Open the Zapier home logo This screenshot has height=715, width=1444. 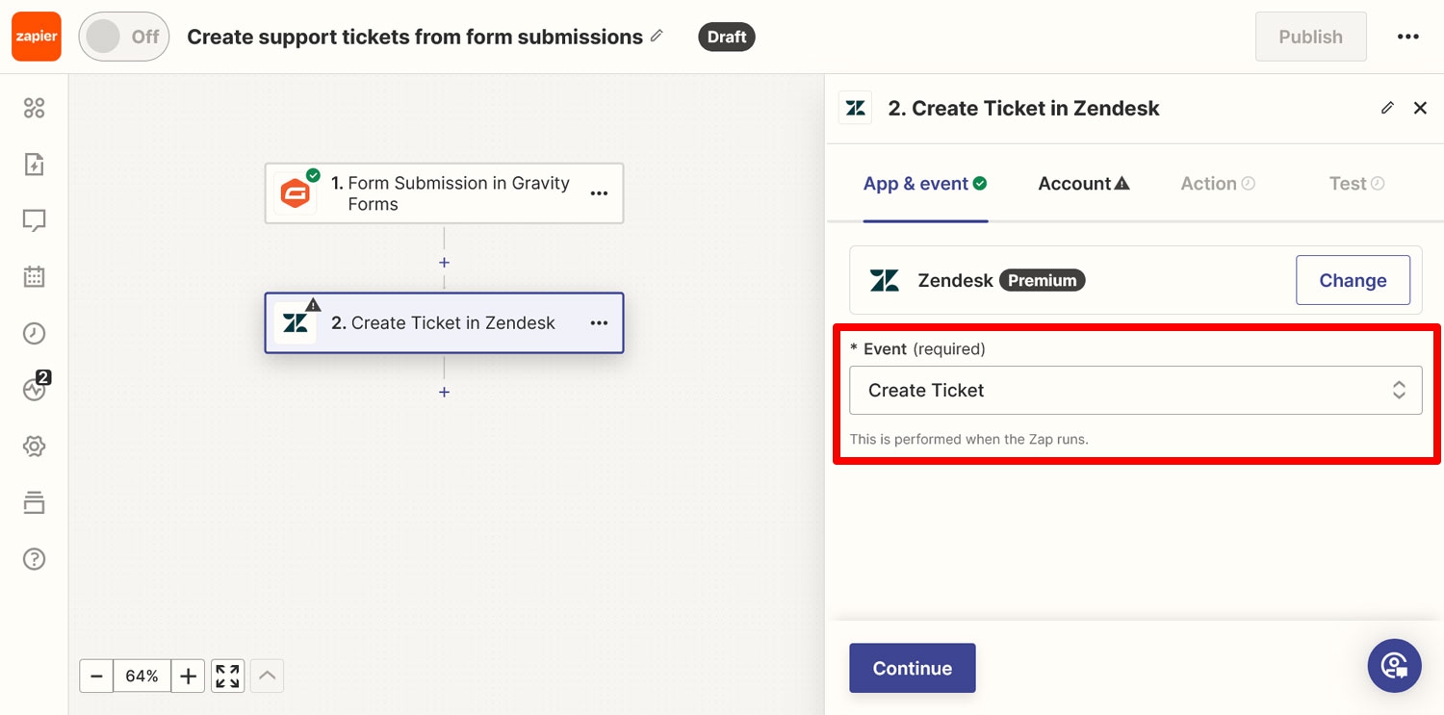coord(37,37)
